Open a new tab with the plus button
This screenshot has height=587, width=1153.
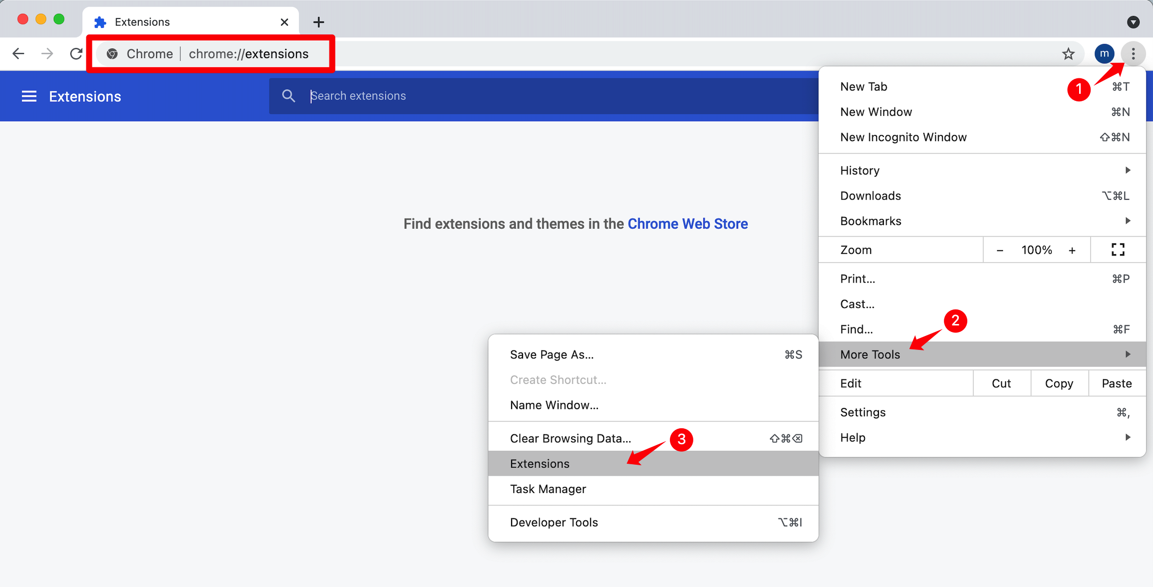(x=318, y=22)
